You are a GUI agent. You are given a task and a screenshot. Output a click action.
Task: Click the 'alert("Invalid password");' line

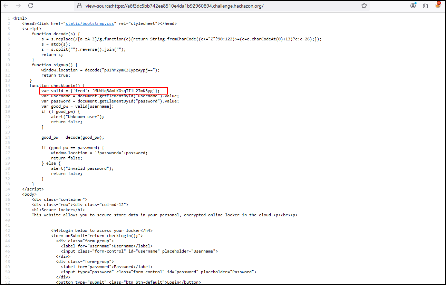point(83,168)
